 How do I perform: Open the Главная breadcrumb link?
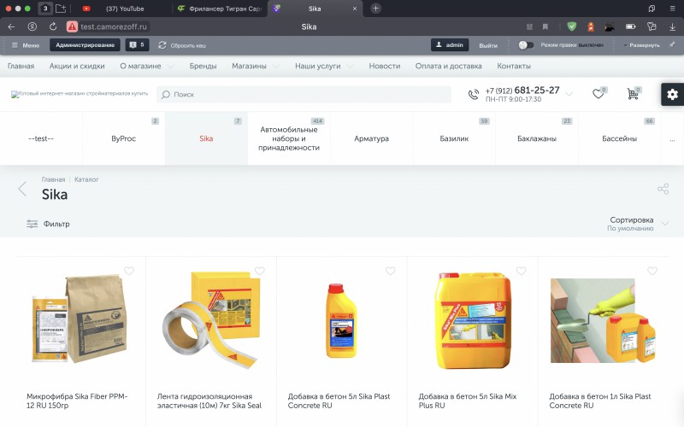(x=53, y=179)
